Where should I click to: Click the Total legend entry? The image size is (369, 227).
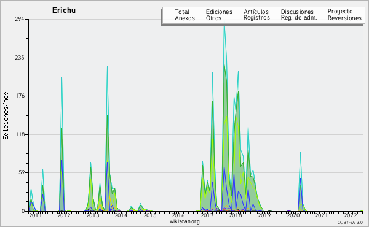tap(177, 12)
